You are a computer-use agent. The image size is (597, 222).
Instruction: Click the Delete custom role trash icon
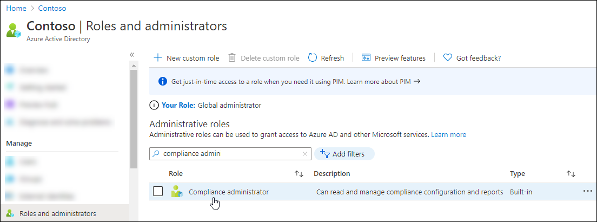coord(232,58)
